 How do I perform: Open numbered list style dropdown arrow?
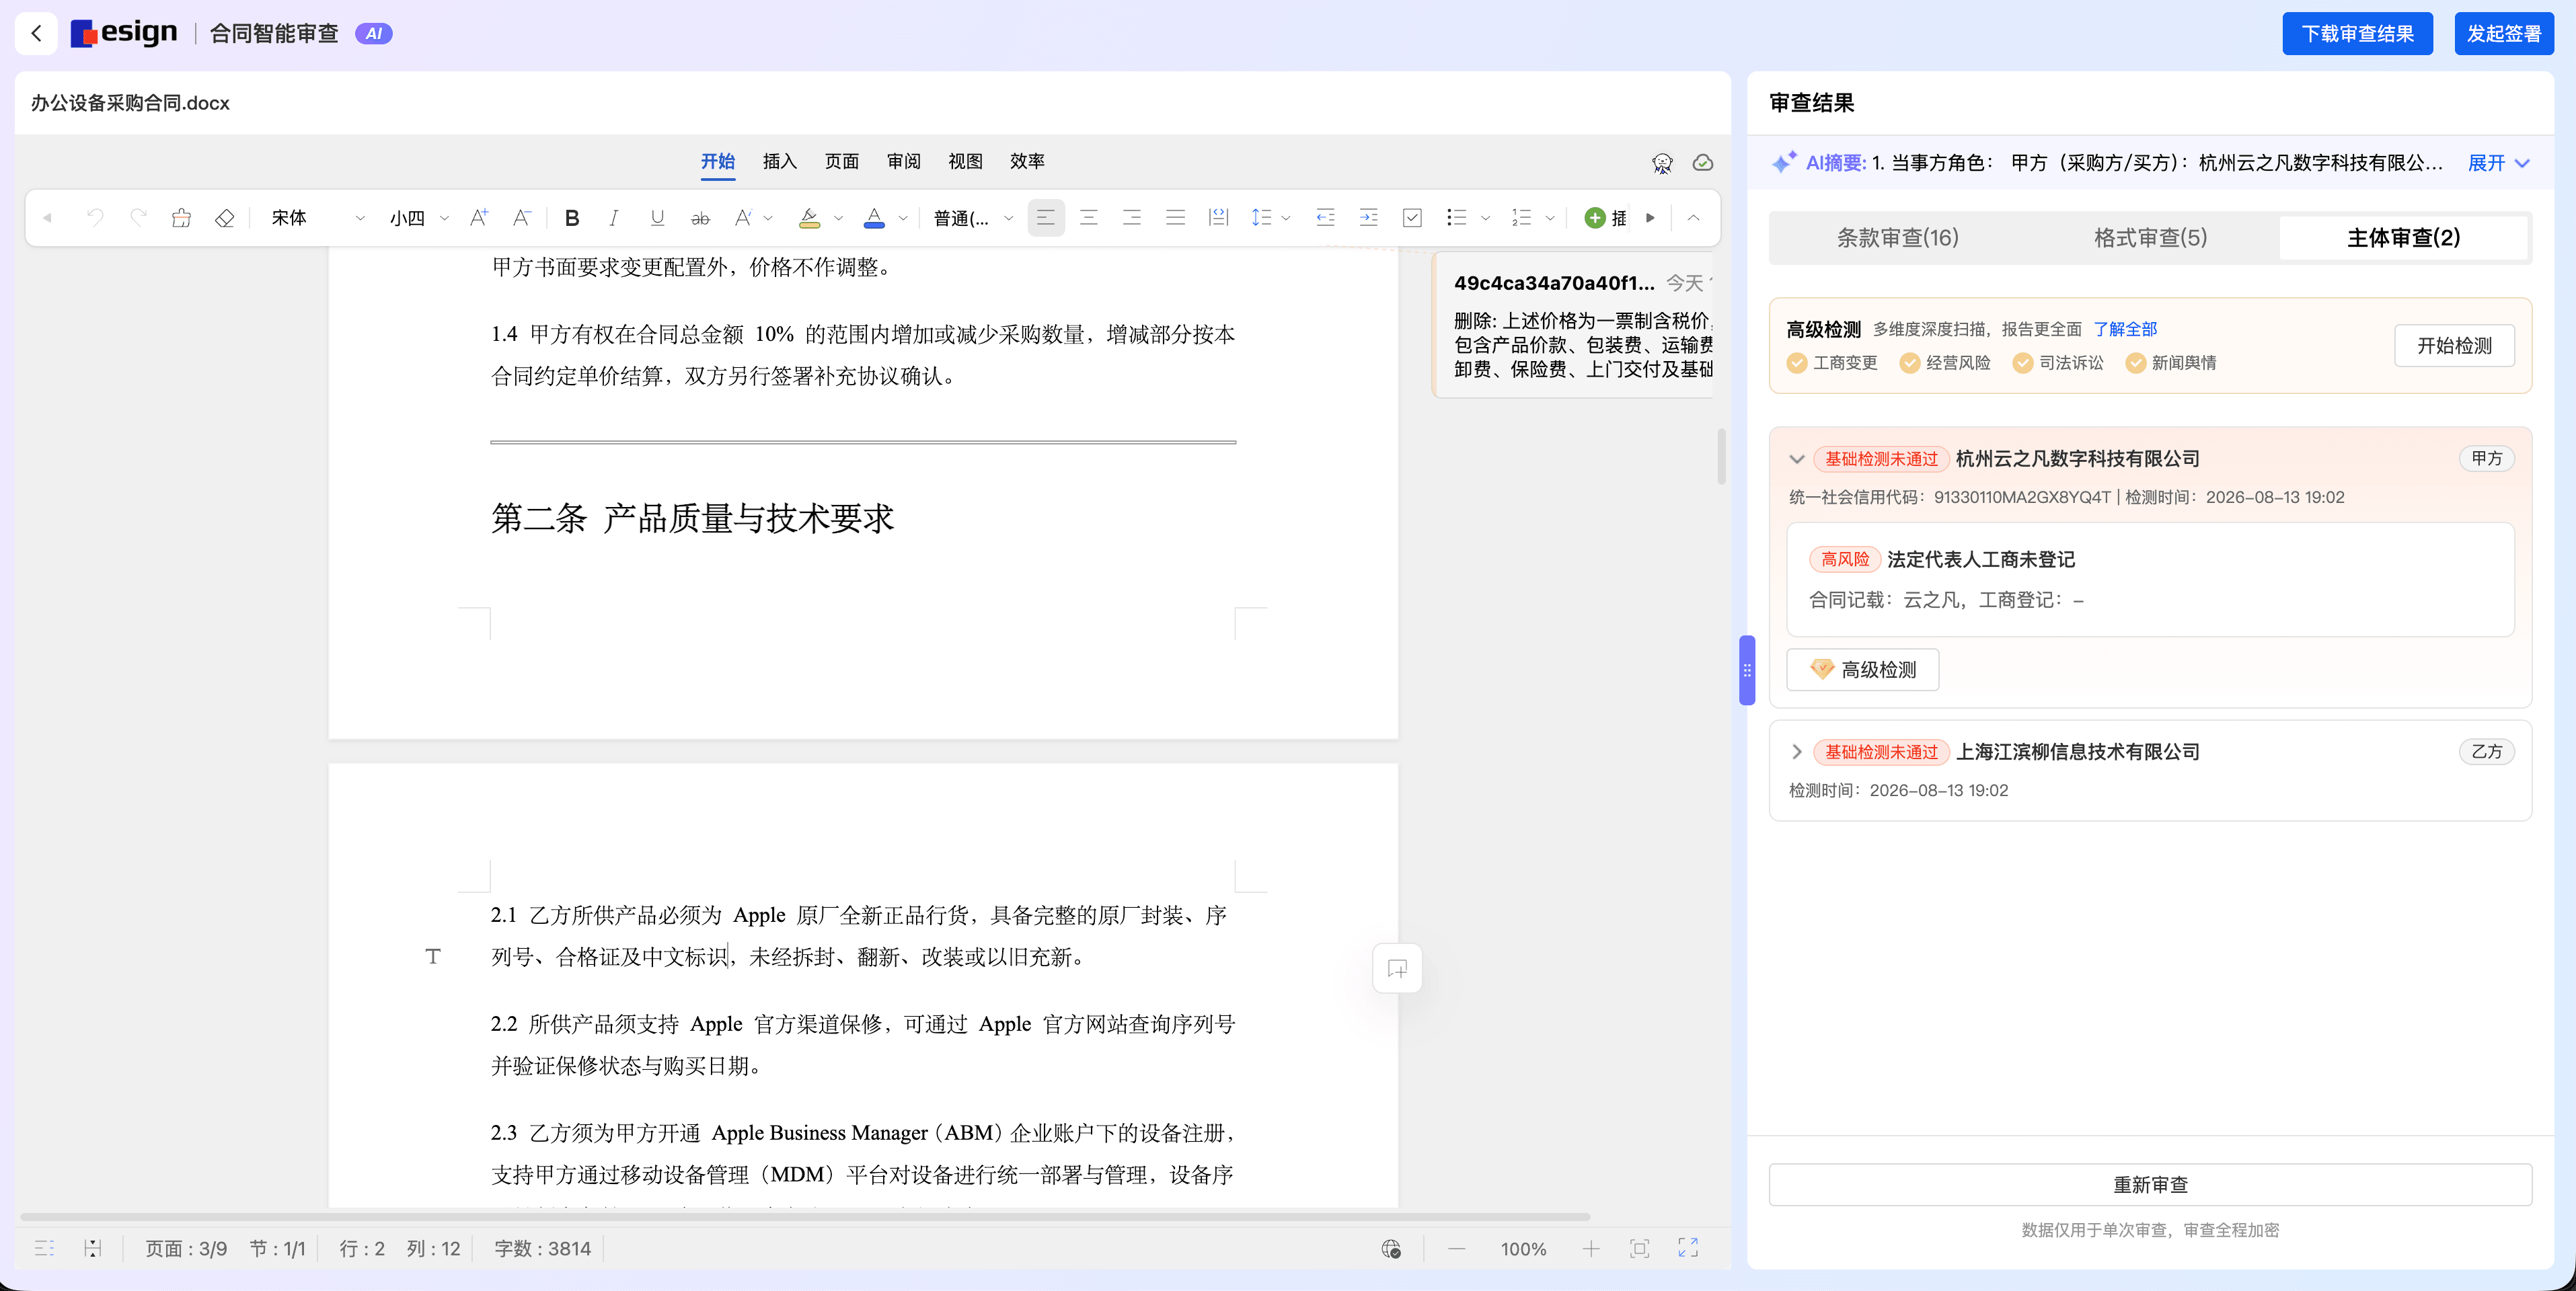tap(1550, 218)
